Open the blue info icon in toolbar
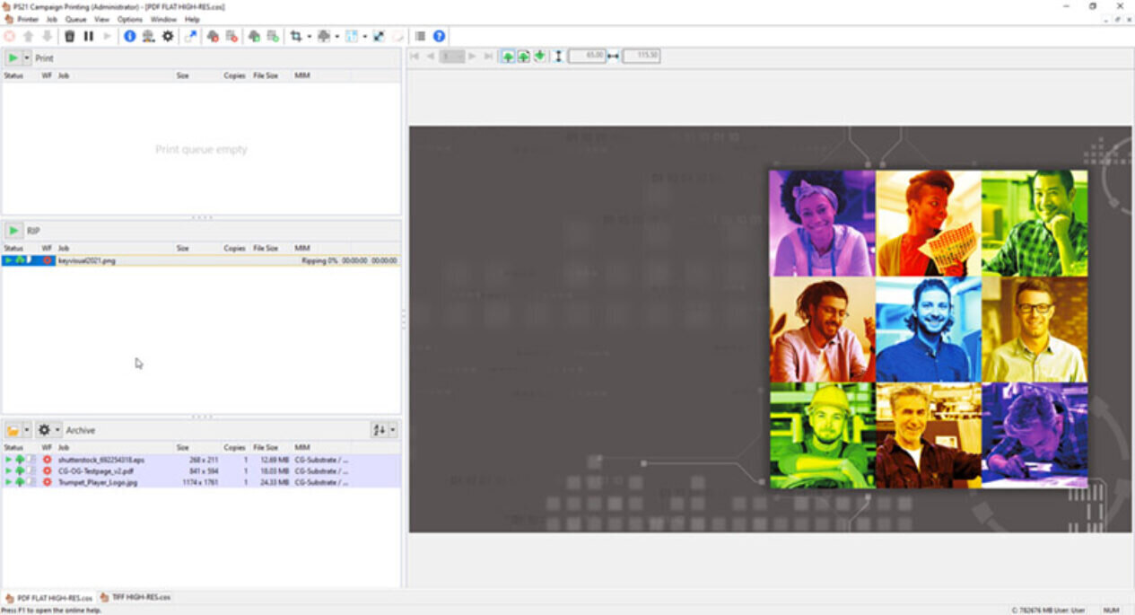The width and height of the screenshot is (1135, 615). pyautogui.click(x=129, y=37)
